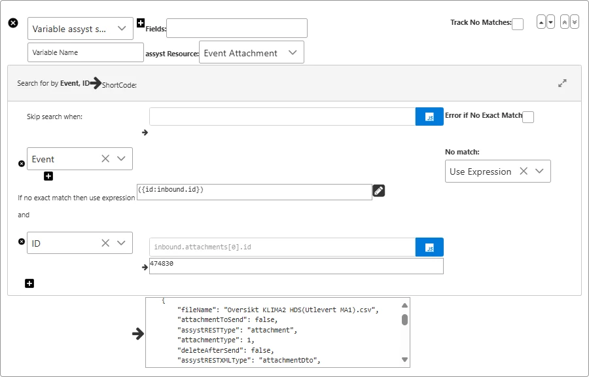The image size is (589, 377).
Task: Remove the Variable assyst mapping row
Action: [x=13, y=23]
